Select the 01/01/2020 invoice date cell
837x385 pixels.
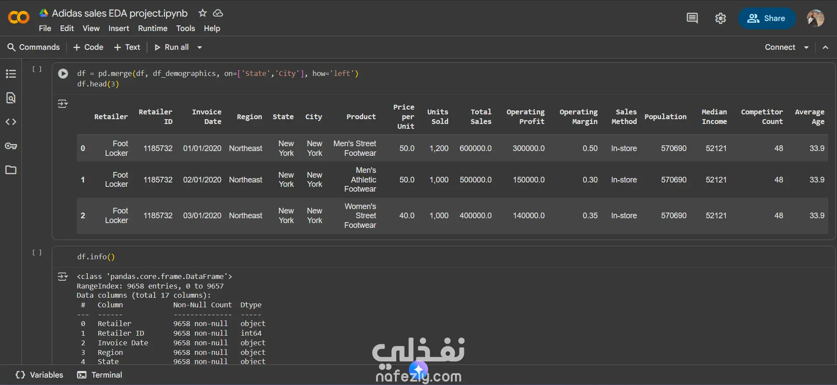[x=202, y=148]
